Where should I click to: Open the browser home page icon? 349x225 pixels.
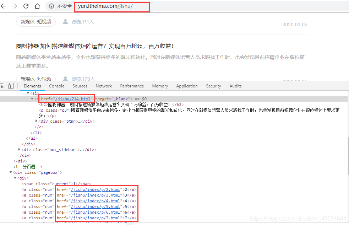coord(37,6)
